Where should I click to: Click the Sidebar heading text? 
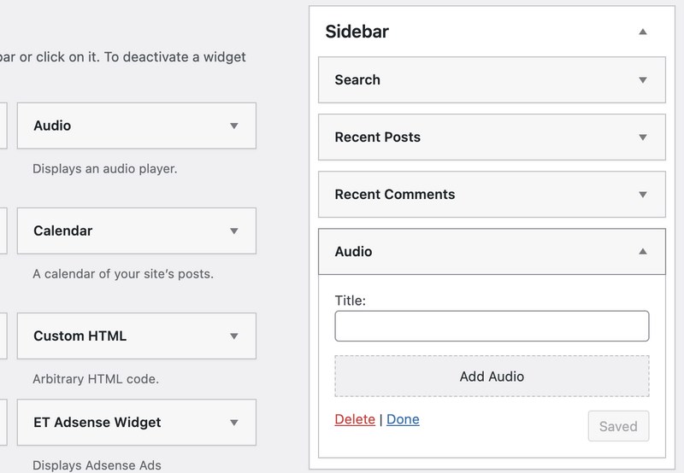click(357, 32)
